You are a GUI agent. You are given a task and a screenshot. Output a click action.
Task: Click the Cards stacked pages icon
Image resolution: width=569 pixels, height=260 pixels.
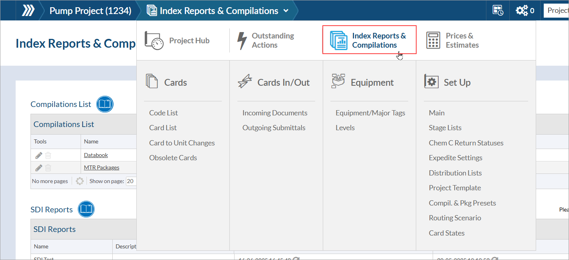(152, 81)
